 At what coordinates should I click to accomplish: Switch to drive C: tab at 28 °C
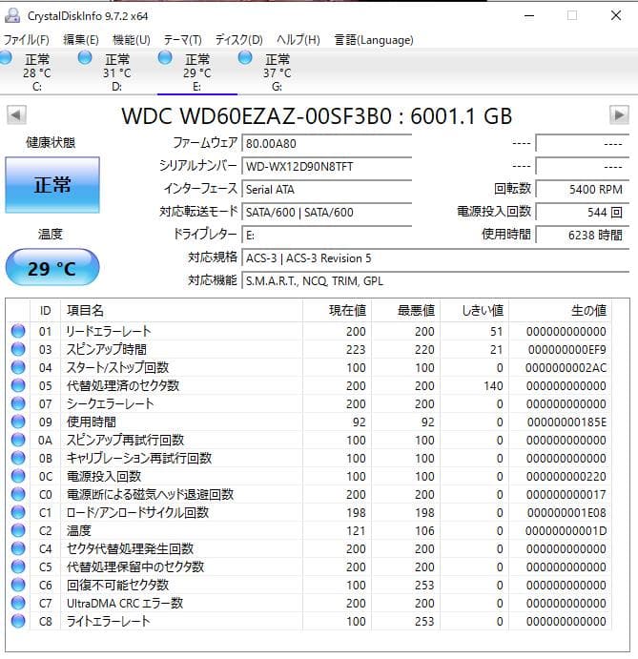(37, 72)
